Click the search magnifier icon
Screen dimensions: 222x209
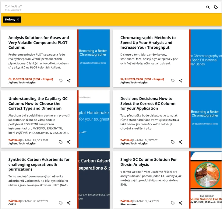tap(208, 7)
